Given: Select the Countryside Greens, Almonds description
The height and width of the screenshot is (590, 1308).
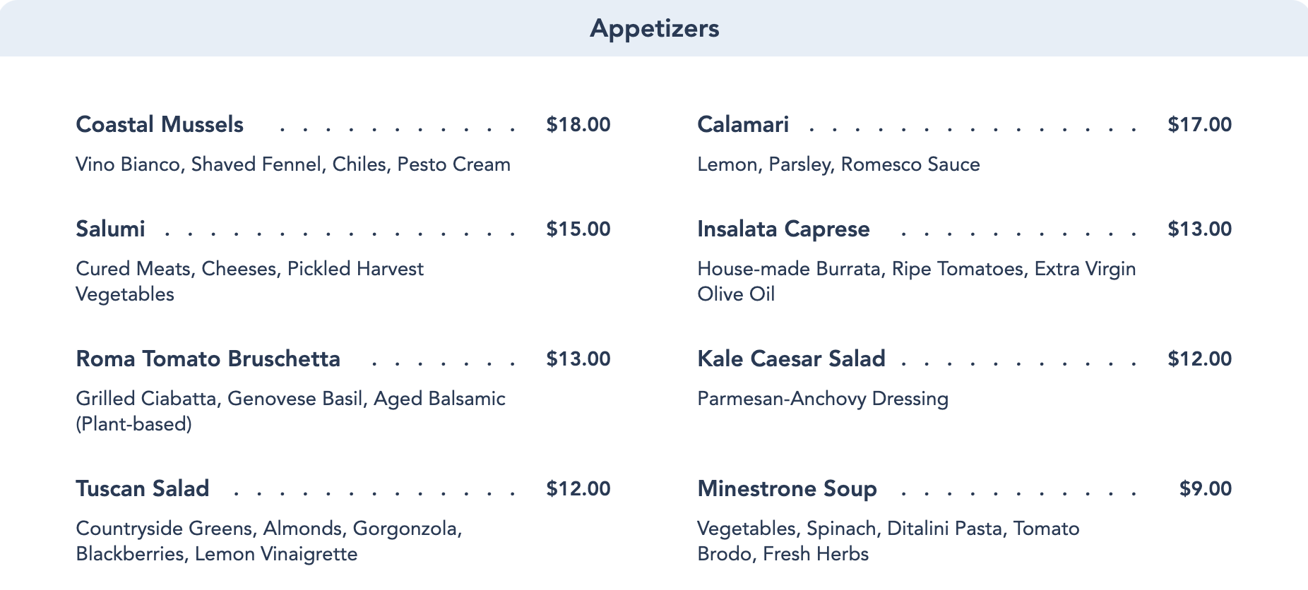Looking at the screenshot, I should pos(268,529).
